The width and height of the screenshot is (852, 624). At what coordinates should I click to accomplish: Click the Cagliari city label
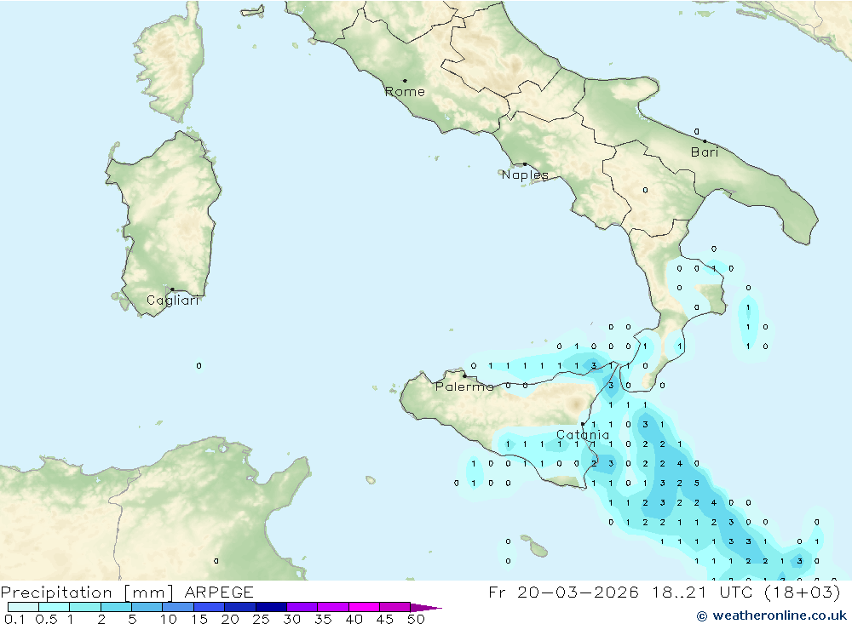tap(173, 301)
